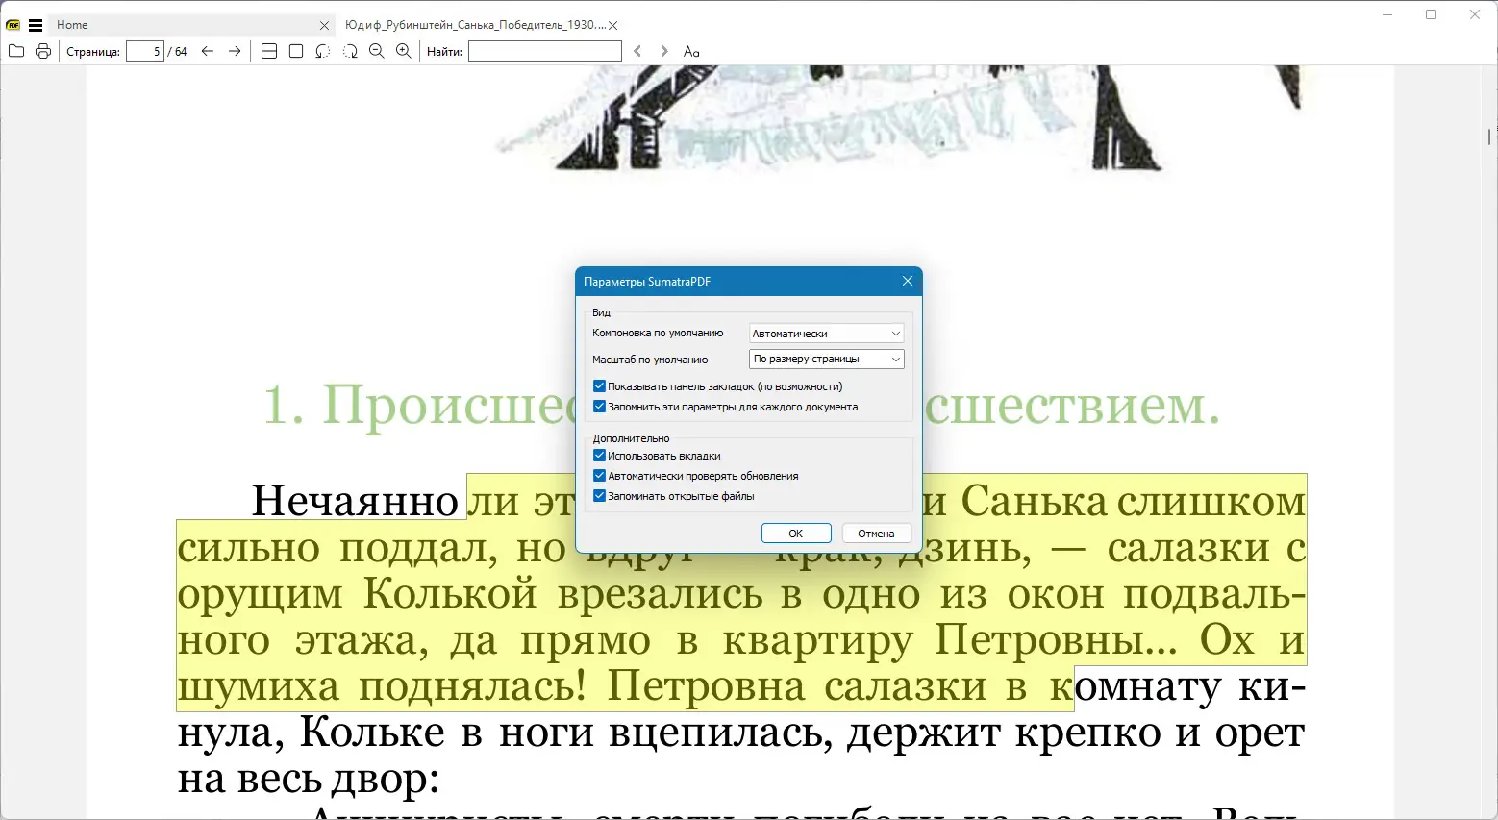Image resolution: width=1498 pixels, height=820 pixels.
Task: Confirm settings with the OK button
Action: pyautogui.click(x=795, y=533)
